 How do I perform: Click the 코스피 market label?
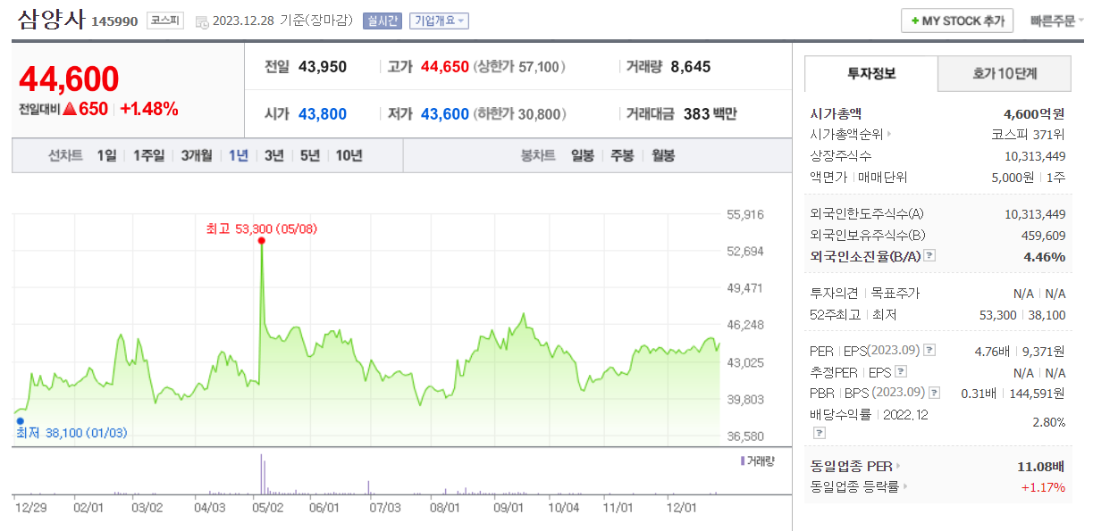point(165,21)
